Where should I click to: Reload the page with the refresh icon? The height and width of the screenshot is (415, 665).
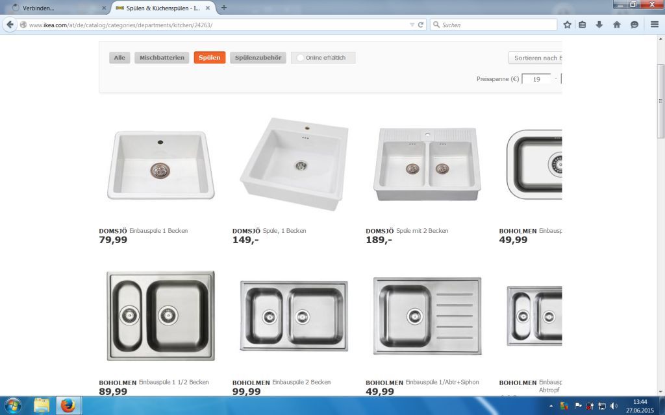pyautogui.click(x=421, y=25)
